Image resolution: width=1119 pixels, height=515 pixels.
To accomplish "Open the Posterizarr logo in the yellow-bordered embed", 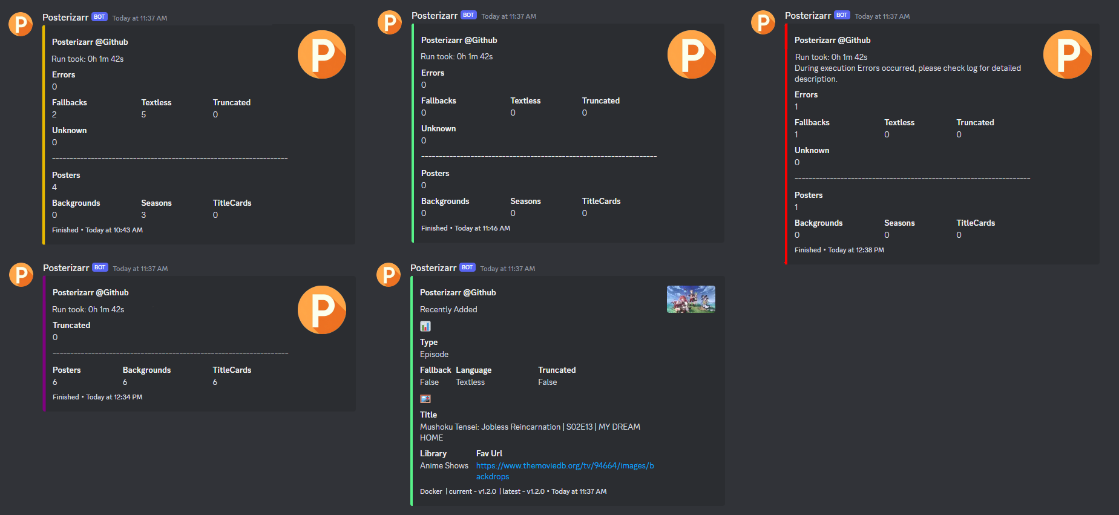I will [321, 54].
